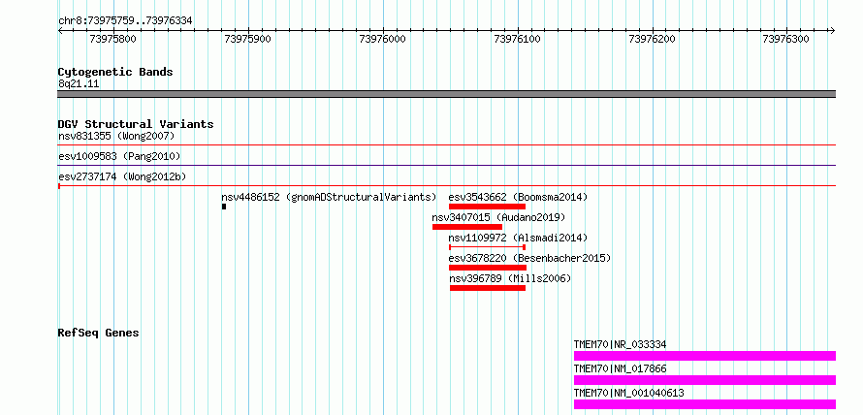Click the esv3543662 (Boomsma2014) label
Image resolution: width=863 pixels, height=415 pixels.
tap(518, 197)
